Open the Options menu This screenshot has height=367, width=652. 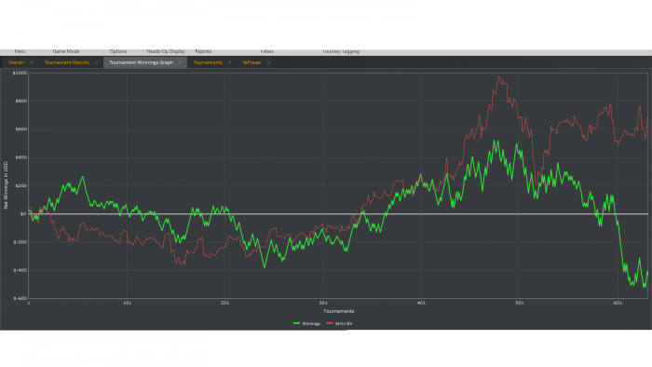[x=118, y=51]
